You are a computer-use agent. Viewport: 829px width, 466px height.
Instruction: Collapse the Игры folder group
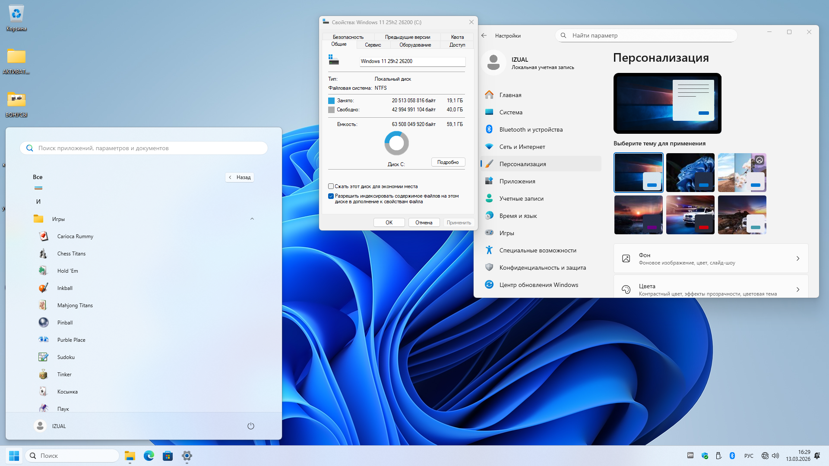(252, 219)
